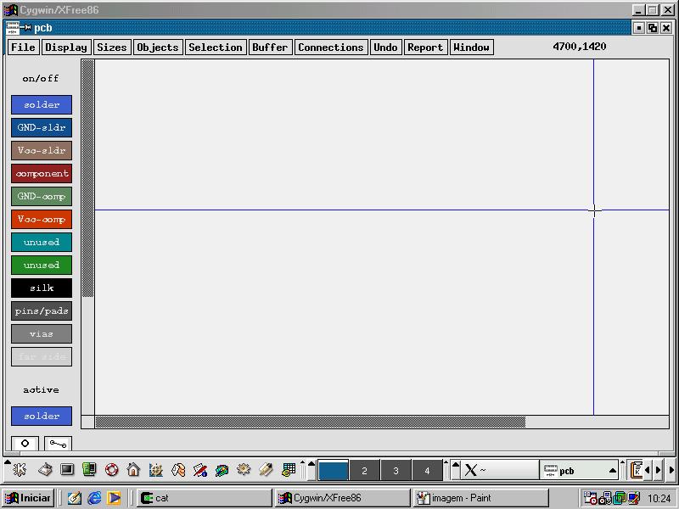
Task: Select the line tool icon
Action: coord(58,443)
